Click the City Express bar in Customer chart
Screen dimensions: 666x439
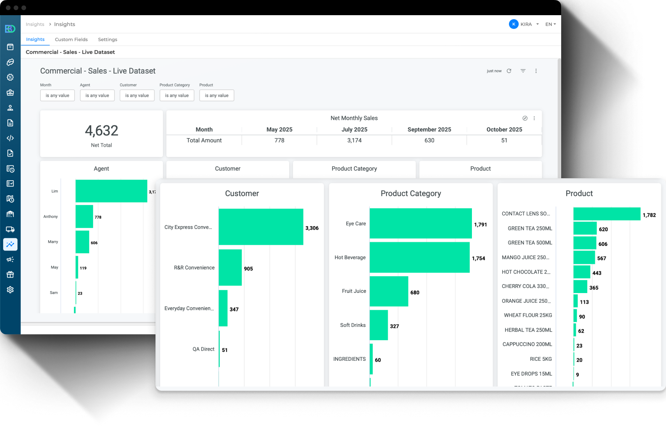(261, 227)
